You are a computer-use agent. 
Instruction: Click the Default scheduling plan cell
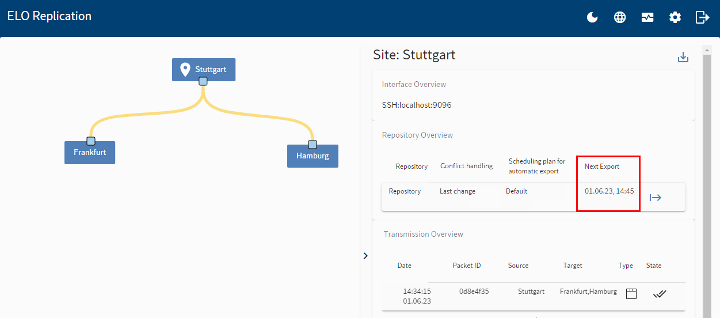[x=516, y=191]
